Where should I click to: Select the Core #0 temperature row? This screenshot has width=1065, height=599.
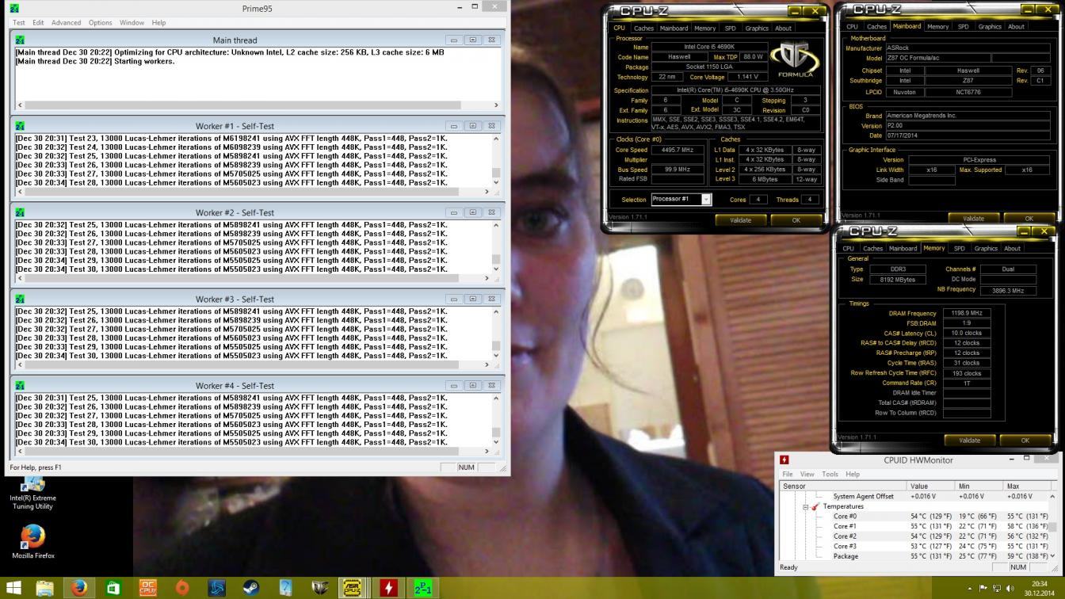pos(914,516)
